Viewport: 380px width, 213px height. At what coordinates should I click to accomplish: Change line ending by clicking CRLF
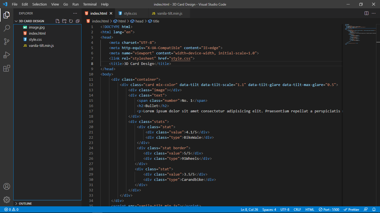coord(297,209)
